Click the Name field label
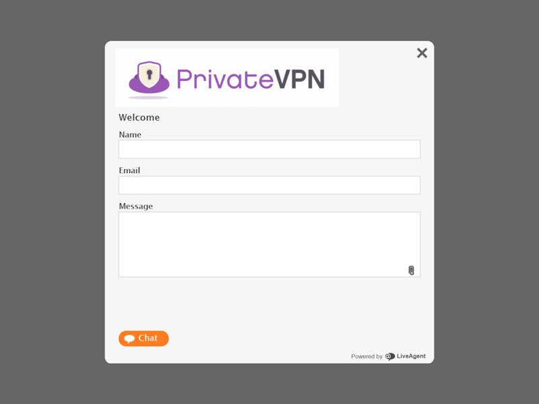The height and width of the screenshot is (404, 539). (130, 135)
